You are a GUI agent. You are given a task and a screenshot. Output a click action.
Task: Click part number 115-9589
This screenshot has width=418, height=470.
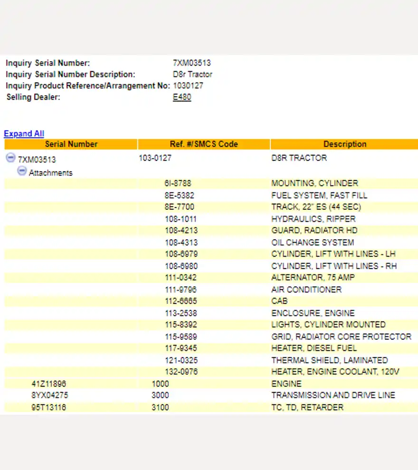[181, 337]
